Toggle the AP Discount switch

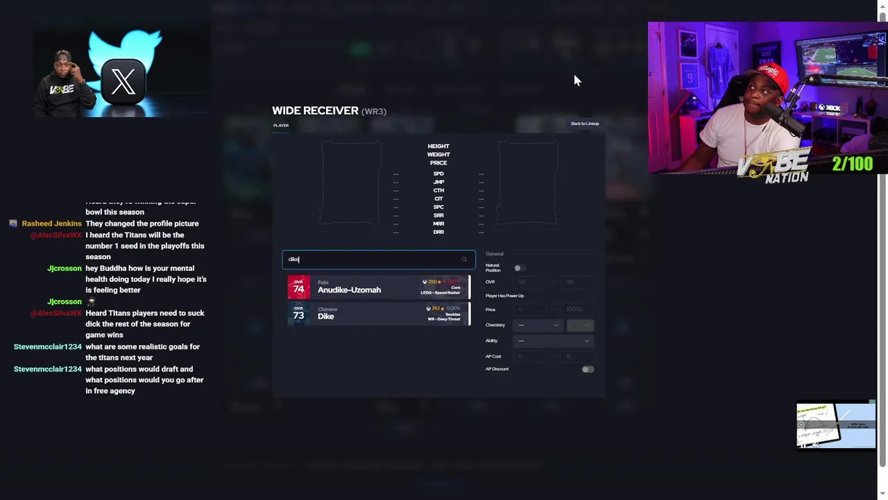588,369
